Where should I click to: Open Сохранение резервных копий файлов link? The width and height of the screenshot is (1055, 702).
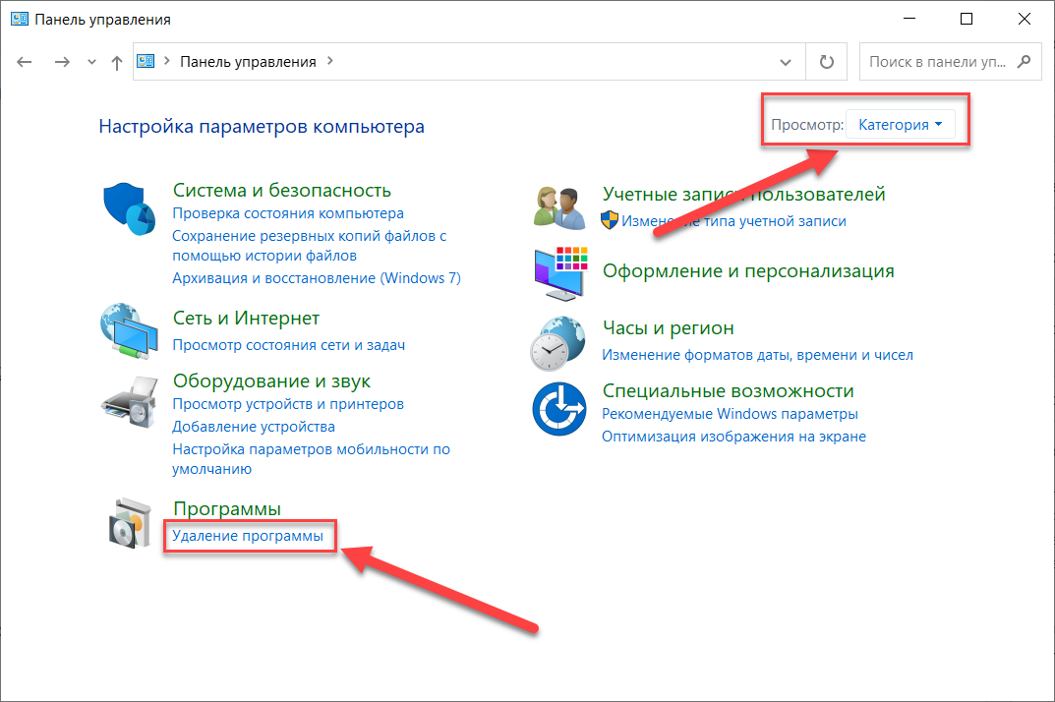point(310,246)
